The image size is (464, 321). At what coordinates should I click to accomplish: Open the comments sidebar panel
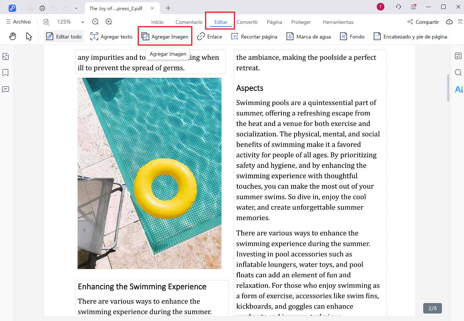click(x=6, y=89)
